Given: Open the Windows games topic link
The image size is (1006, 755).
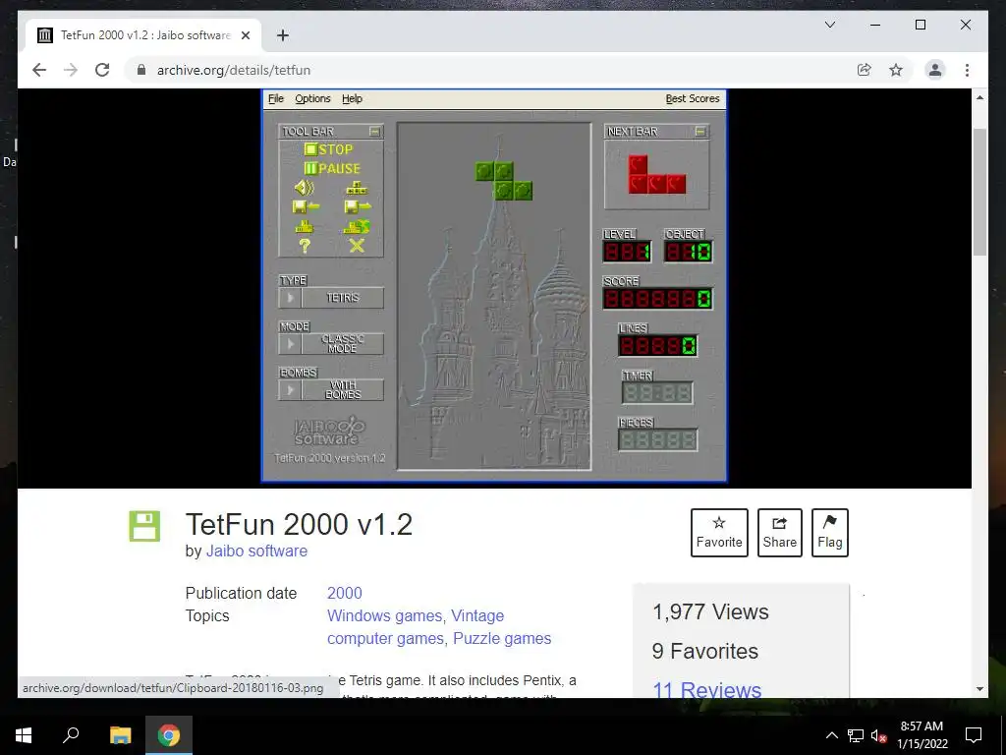Looking at the screenshot, I should click(385, 615).
